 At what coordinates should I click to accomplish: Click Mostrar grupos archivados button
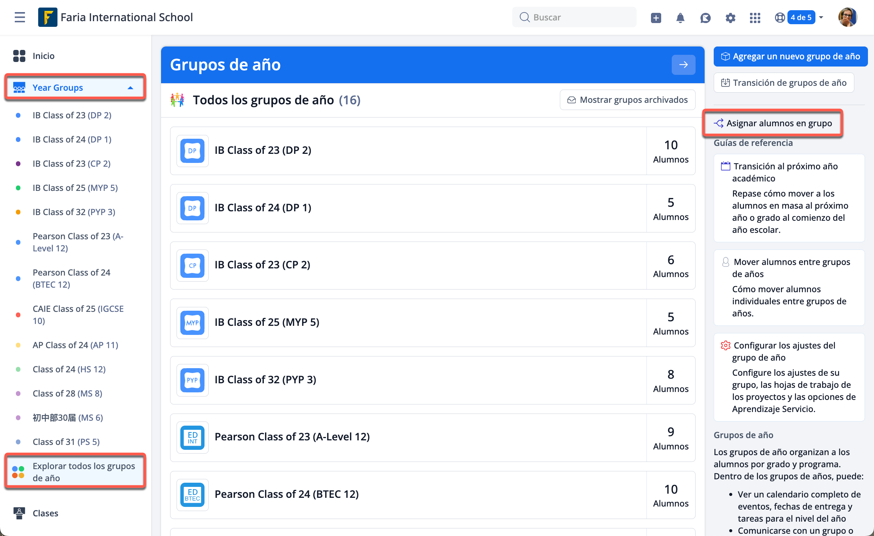(x=628, y=100)
